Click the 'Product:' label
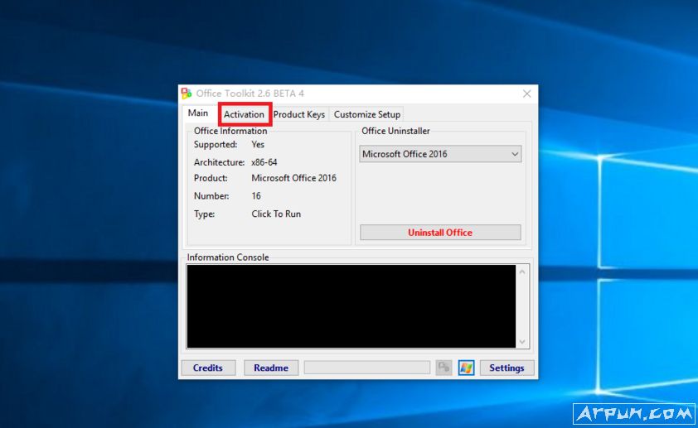This screenshot has height=428, width=698. (211, 178)
